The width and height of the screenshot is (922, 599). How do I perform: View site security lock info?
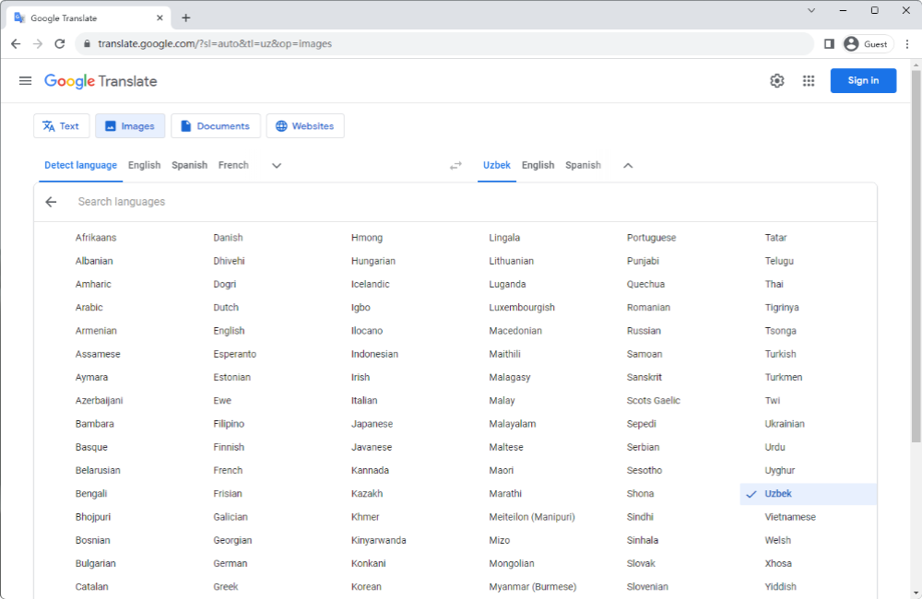(87, 43)
